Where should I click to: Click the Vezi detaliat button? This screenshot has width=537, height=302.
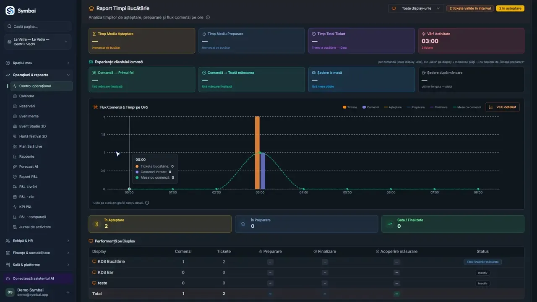click(x=502, y=107)
